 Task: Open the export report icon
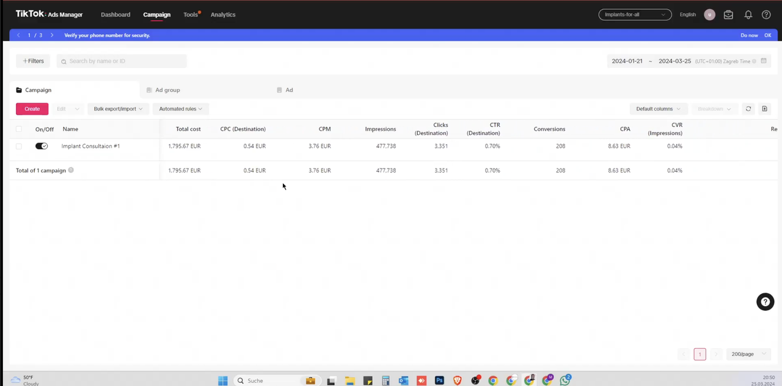764,109
